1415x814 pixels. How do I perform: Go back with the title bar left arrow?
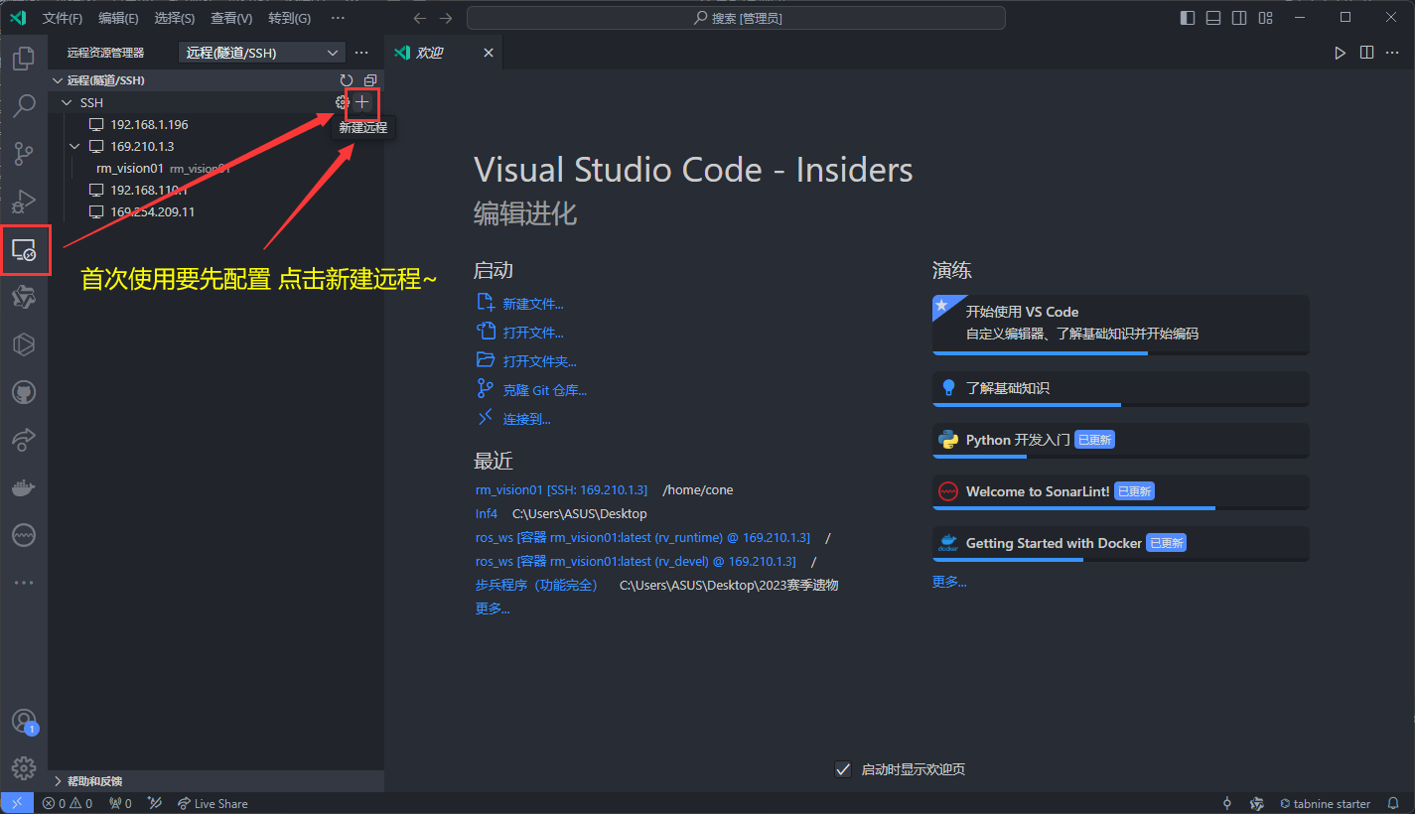pyautogui.click(x=420, y=18)
